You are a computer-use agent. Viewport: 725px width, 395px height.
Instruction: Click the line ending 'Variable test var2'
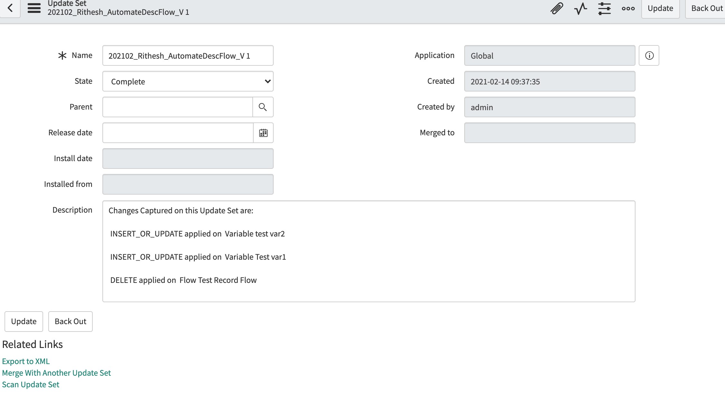[x=197, y=234]
